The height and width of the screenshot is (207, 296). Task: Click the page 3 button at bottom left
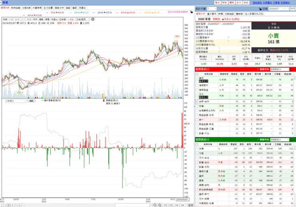8,205
